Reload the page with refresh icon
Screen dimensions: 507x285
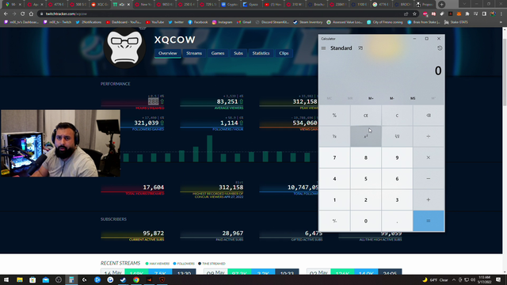pyautogui.click(x=23, y=14)
